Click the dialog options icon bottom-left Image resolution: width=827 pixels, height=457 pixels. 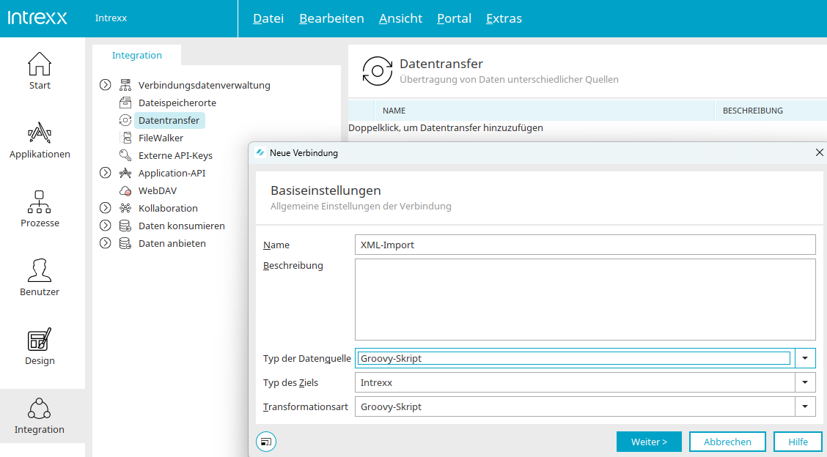click(x=266, y=442)
